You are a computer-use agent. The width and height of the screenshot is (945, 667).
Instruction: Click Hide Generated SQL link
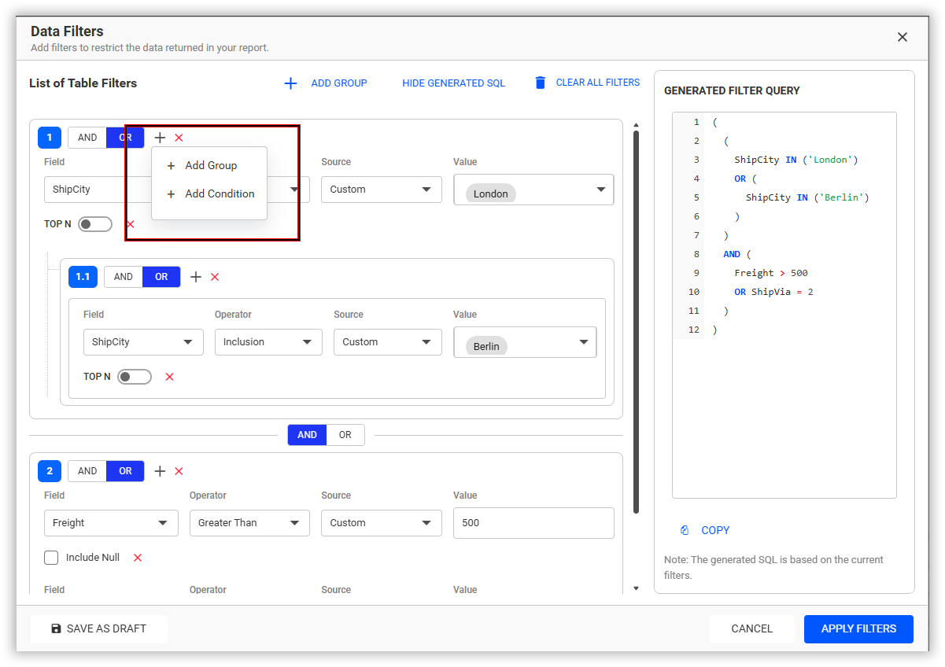click(454, 83)
